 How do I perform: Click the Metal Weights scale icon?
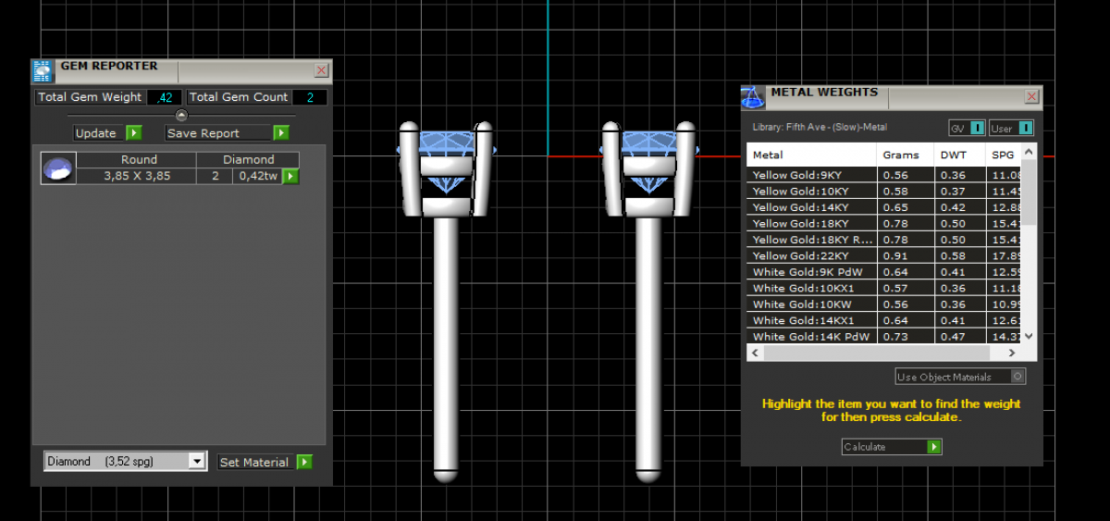[x=753, y=96]
